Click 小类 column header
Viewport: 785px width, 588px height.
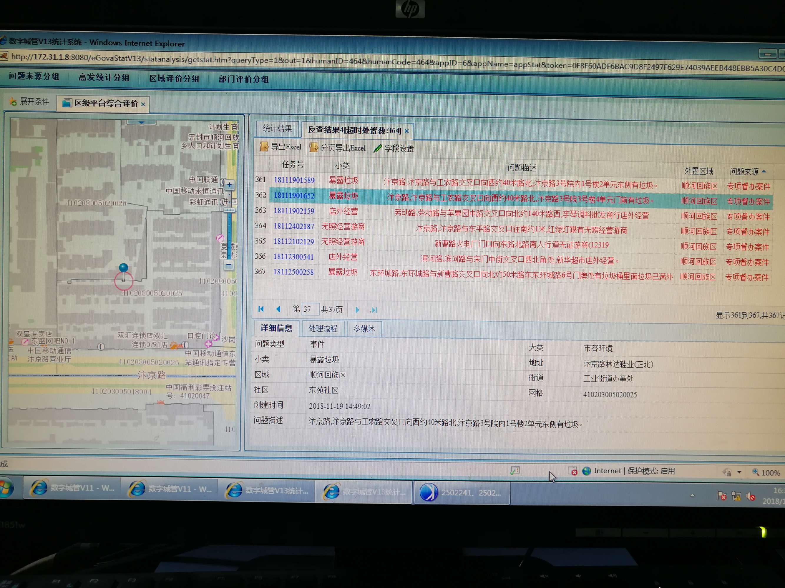343,165
